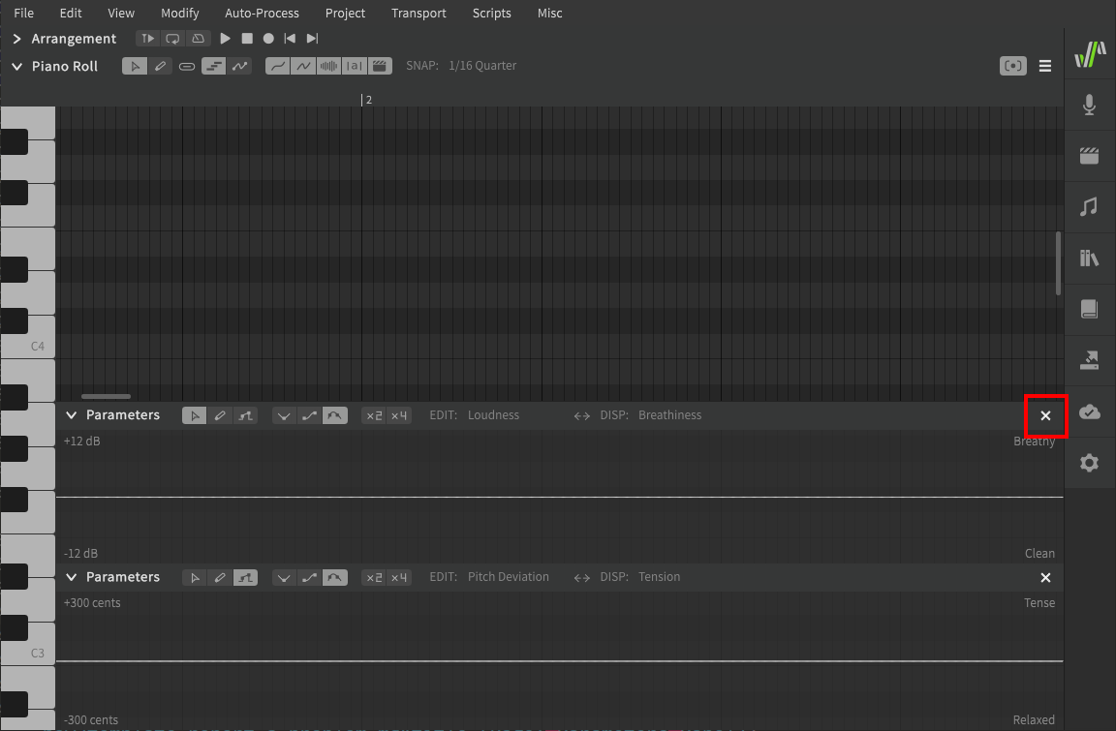Close the Loudness Parameters panel
The image size is (1116, 731).
coord(1045,416)
